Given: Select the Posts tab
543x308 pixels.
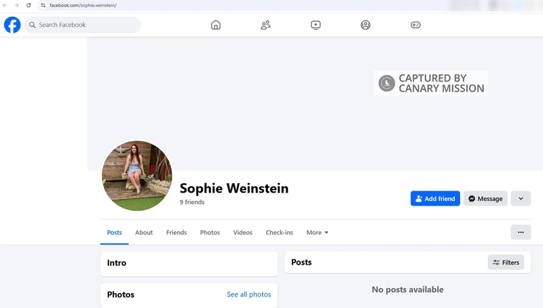Looking at the screenshot, I should [x=114, y=233].
